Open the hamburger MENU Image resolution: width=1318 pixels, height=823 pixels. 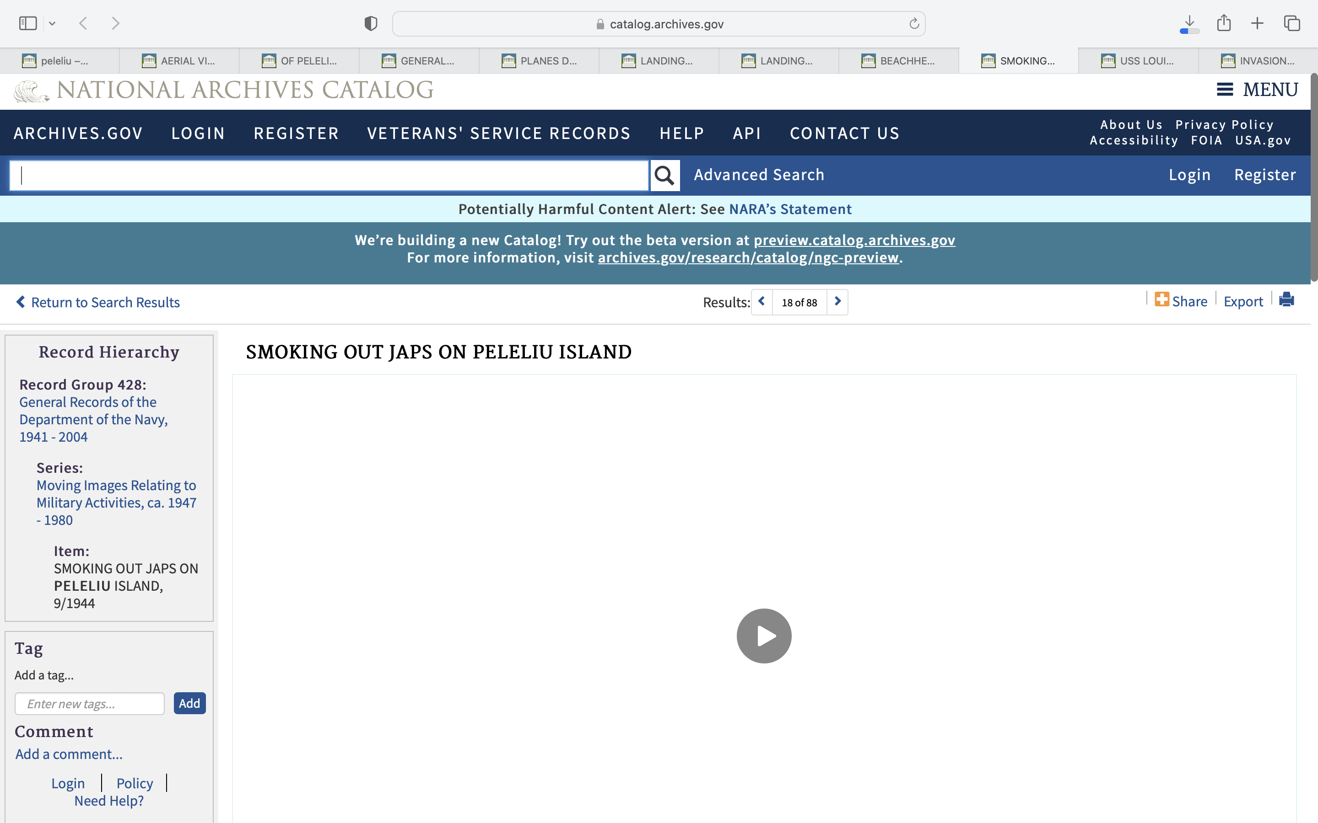pyautogui.click(x=1257, y=90)
